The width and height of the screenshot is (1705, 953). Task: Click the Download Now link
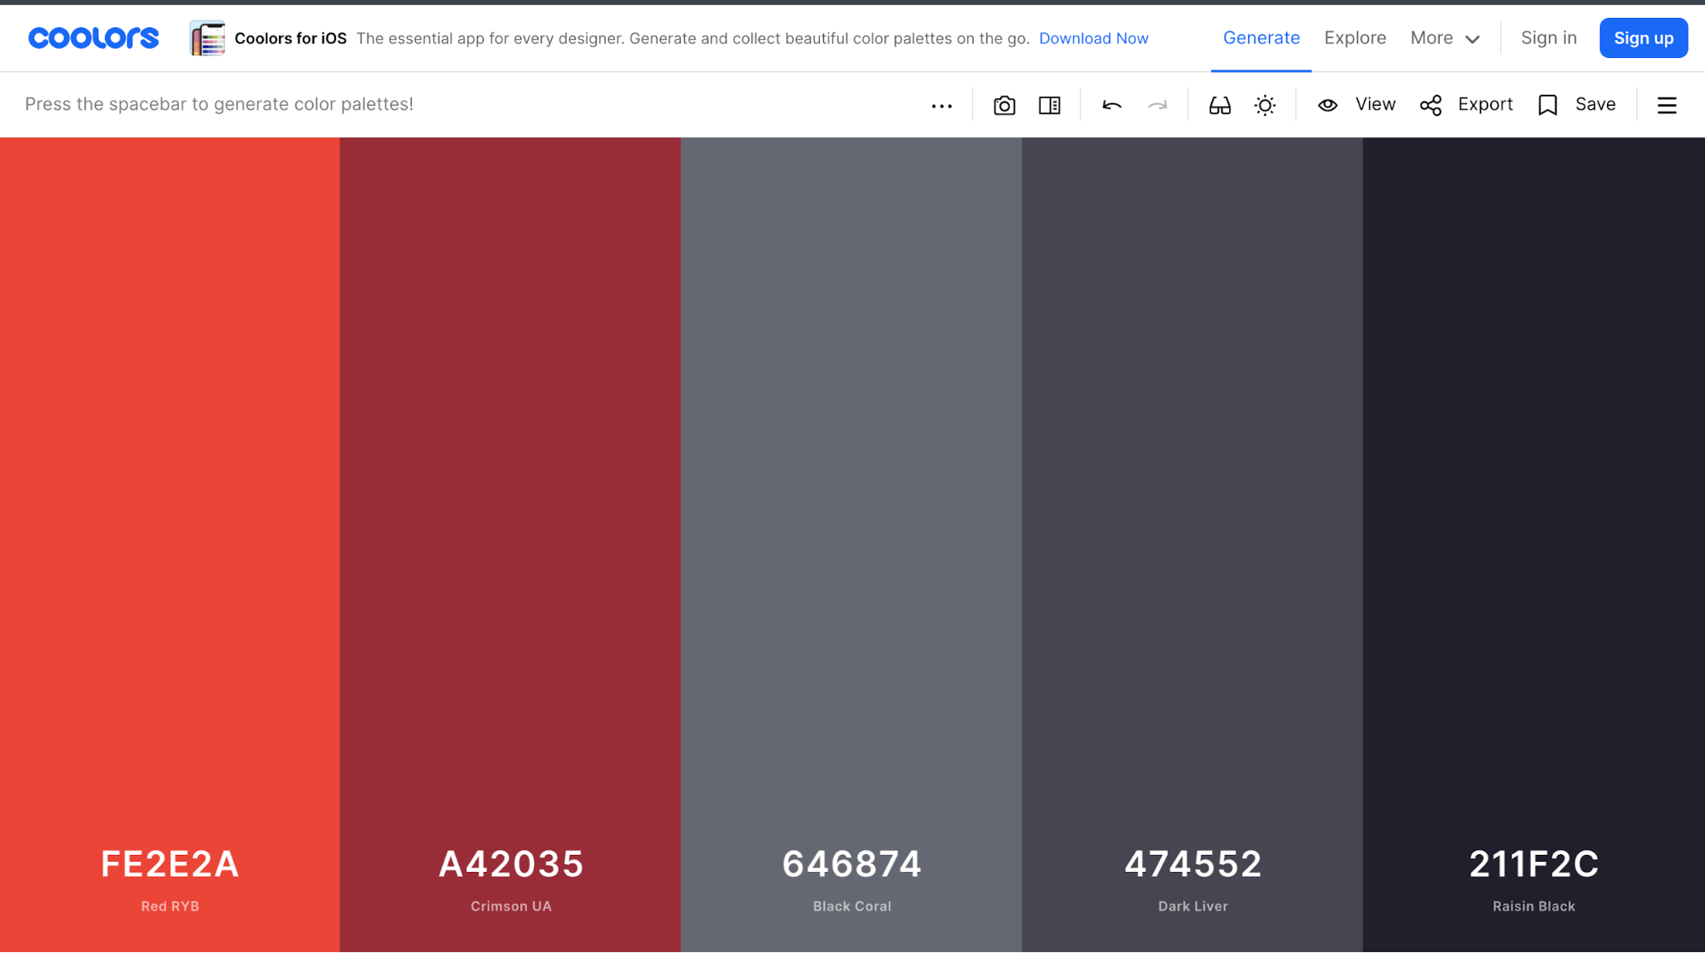click(1093, 38)
